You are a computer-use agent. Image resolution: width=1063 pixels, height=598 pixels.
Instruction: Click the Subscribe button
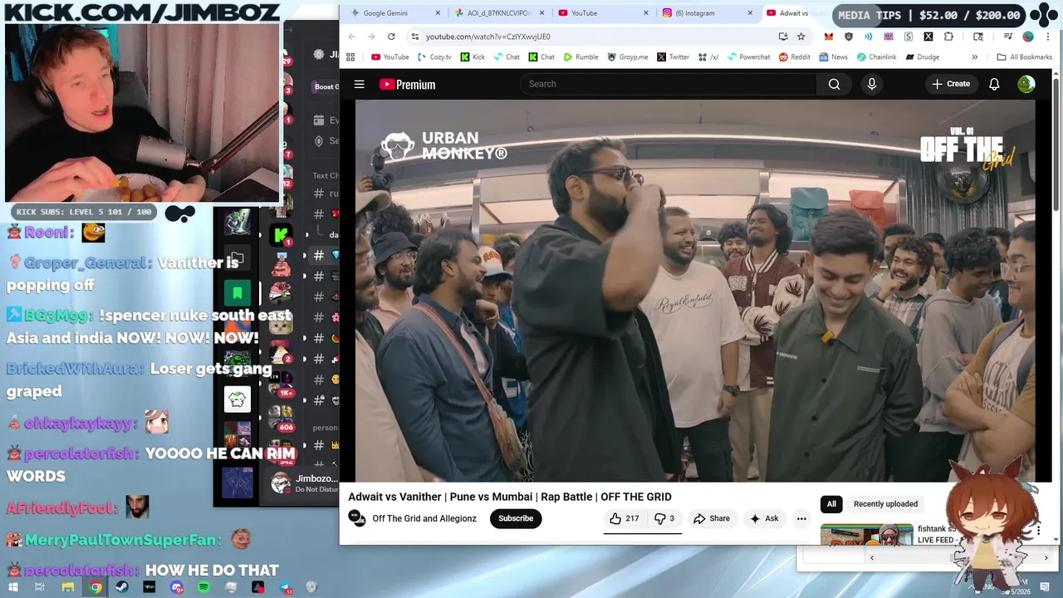[x=516, y=518]
